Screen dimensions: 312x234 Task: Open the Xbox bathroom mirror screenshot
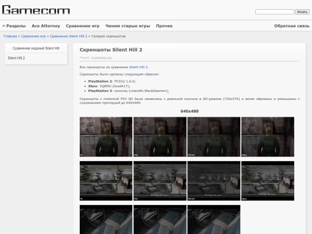point(268,137)
